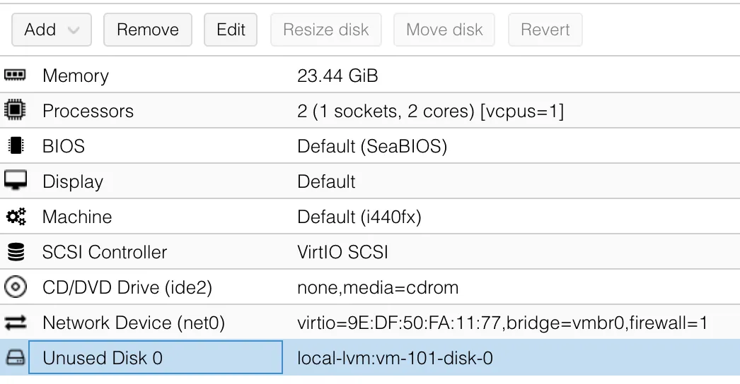Select the Processors row value text
Viewport: 740px width, 384px height.
(430, 111)
